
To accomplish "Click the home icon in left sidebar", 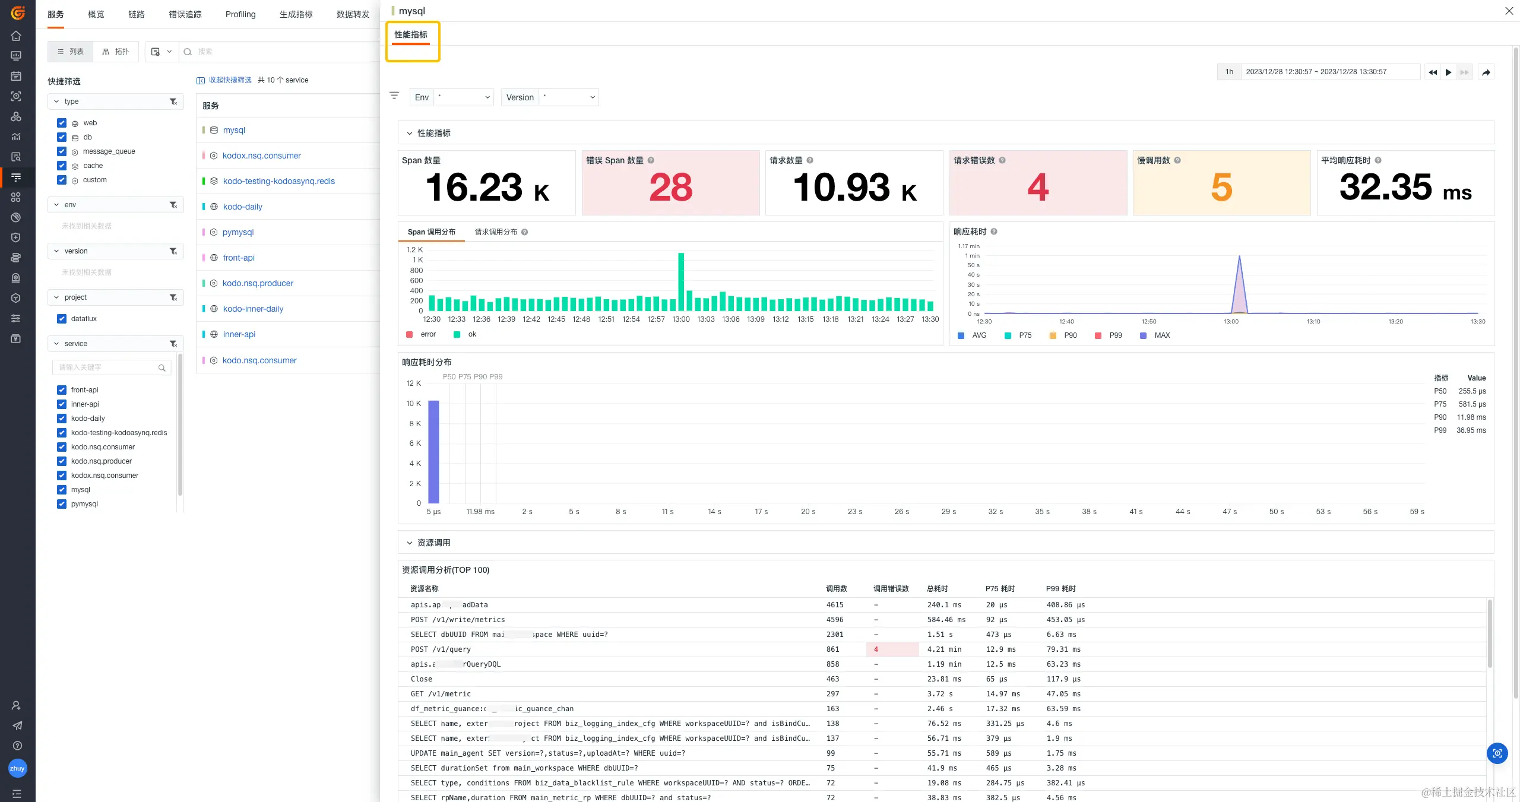I will coord(16,36).
